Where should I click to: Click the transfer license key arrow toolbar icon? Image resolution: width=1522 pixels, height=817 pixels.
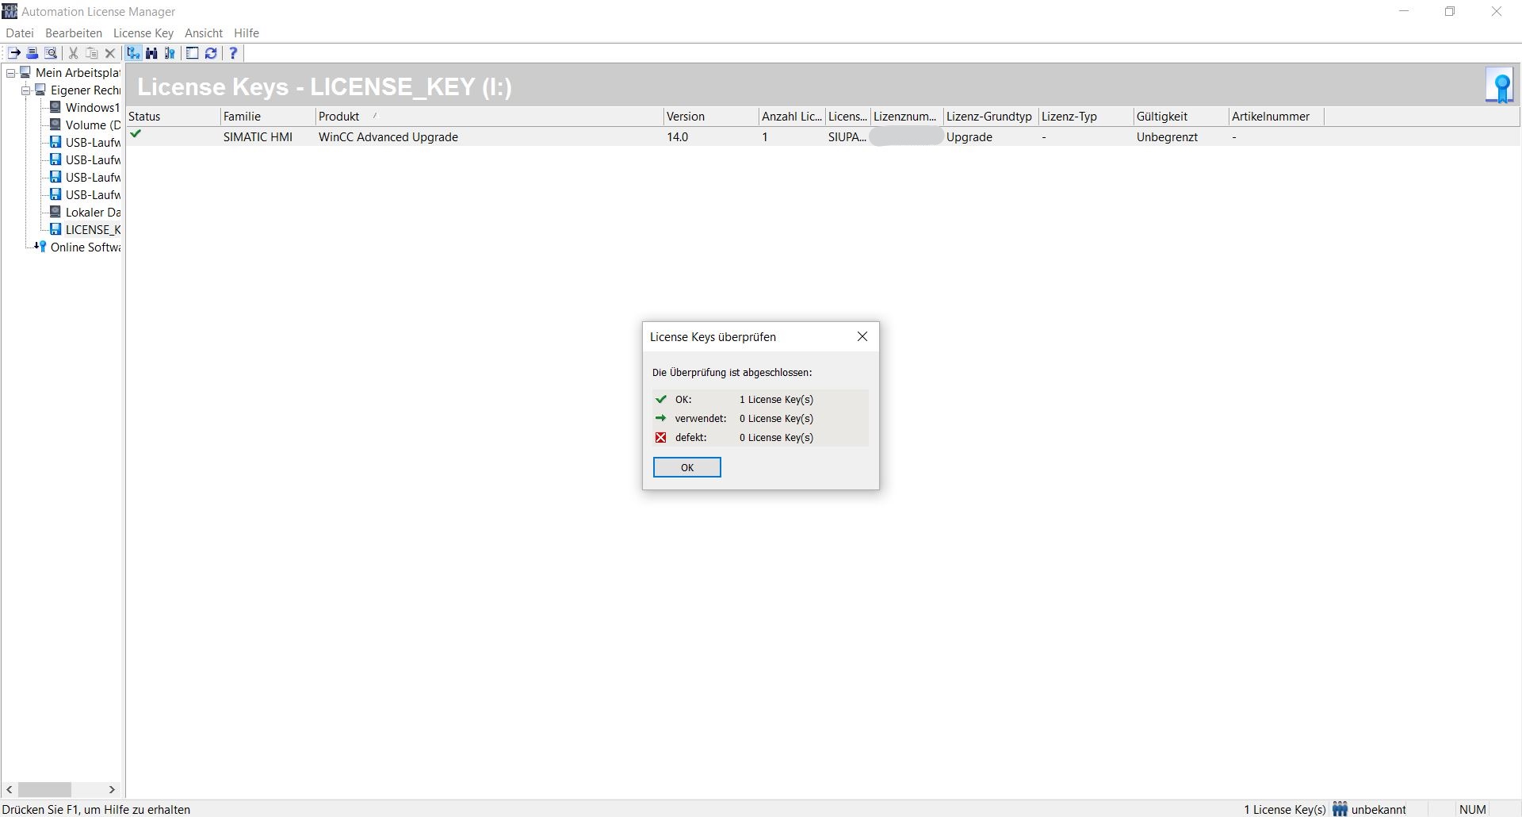[x=13, y=53]
